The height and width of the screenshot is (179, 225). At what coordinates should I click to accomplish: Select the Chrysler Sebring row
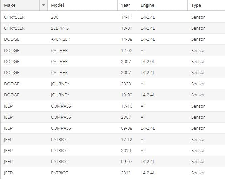pyautogui.click(x=113, y=28)
